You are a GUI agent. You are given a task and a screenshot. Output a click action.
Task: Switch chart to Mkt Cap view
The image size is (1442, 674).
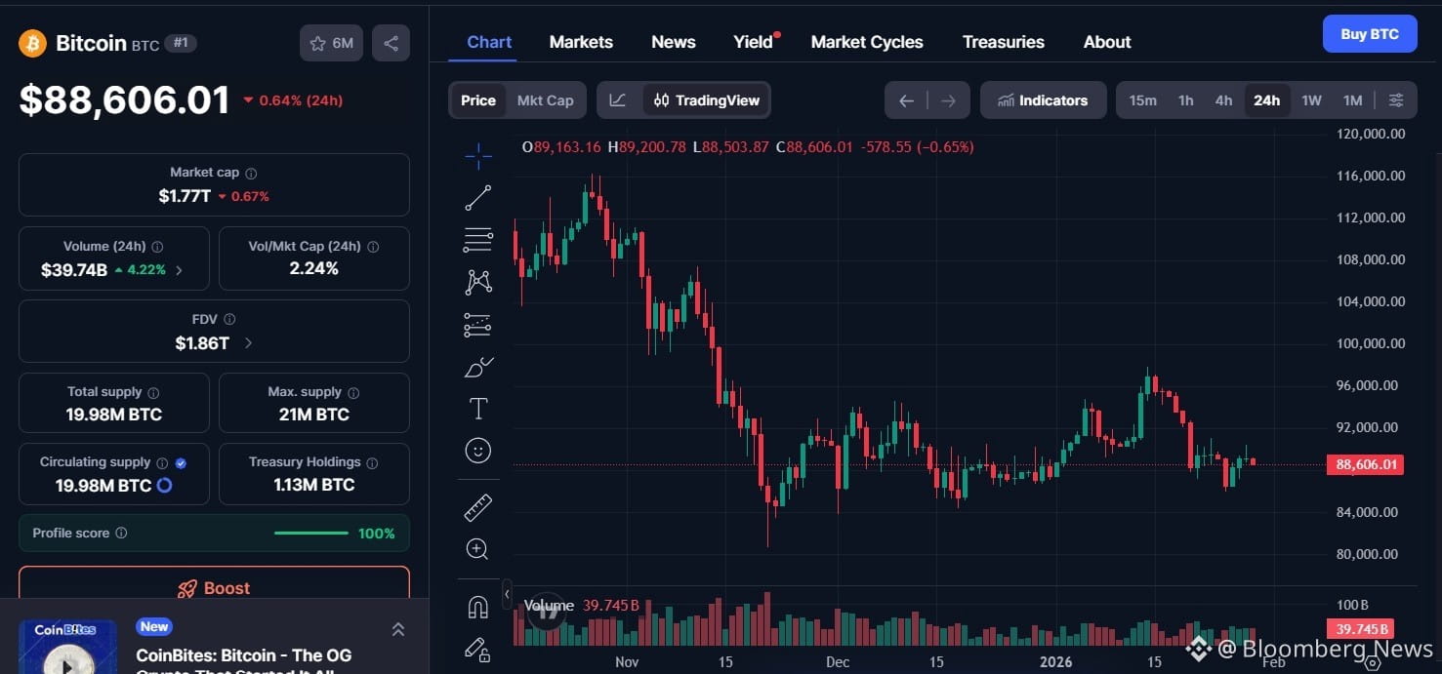coord(545,100)
